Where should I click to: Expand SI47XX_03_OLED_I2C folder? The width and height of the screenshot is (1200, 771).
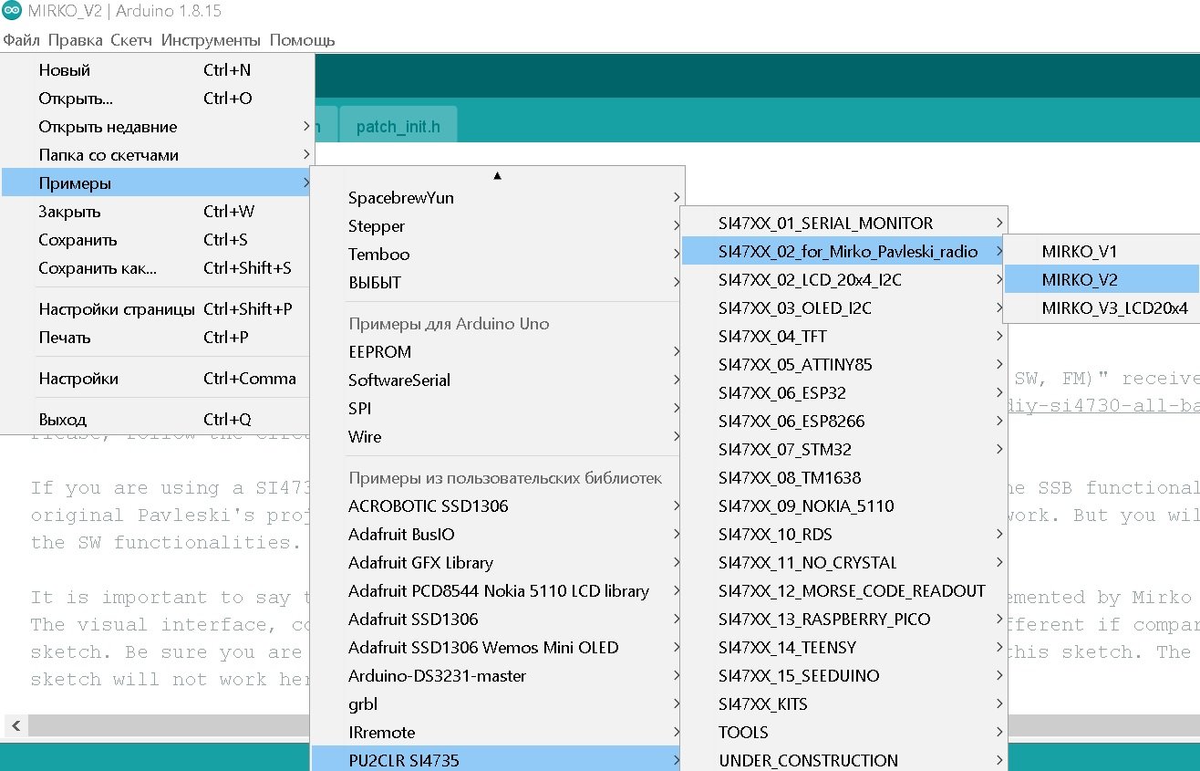(844, 308)
